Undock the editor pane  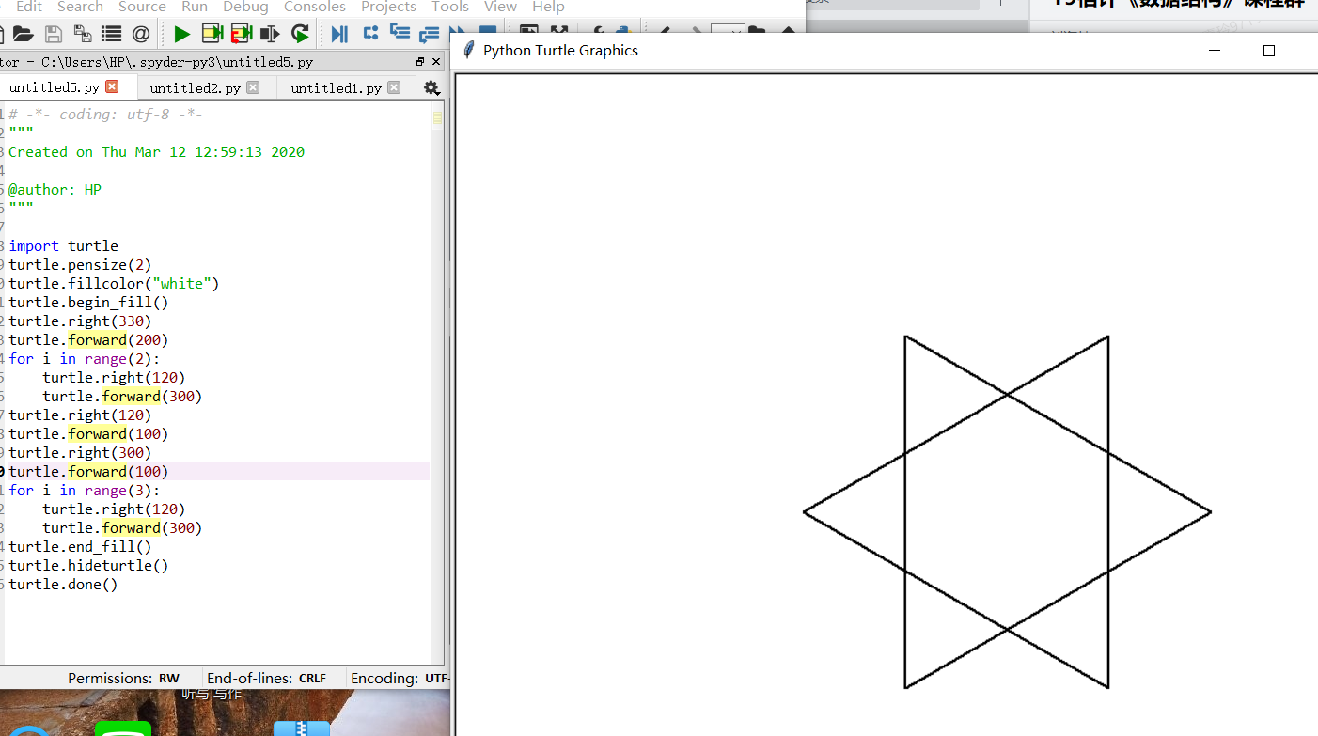pos(420,62)
